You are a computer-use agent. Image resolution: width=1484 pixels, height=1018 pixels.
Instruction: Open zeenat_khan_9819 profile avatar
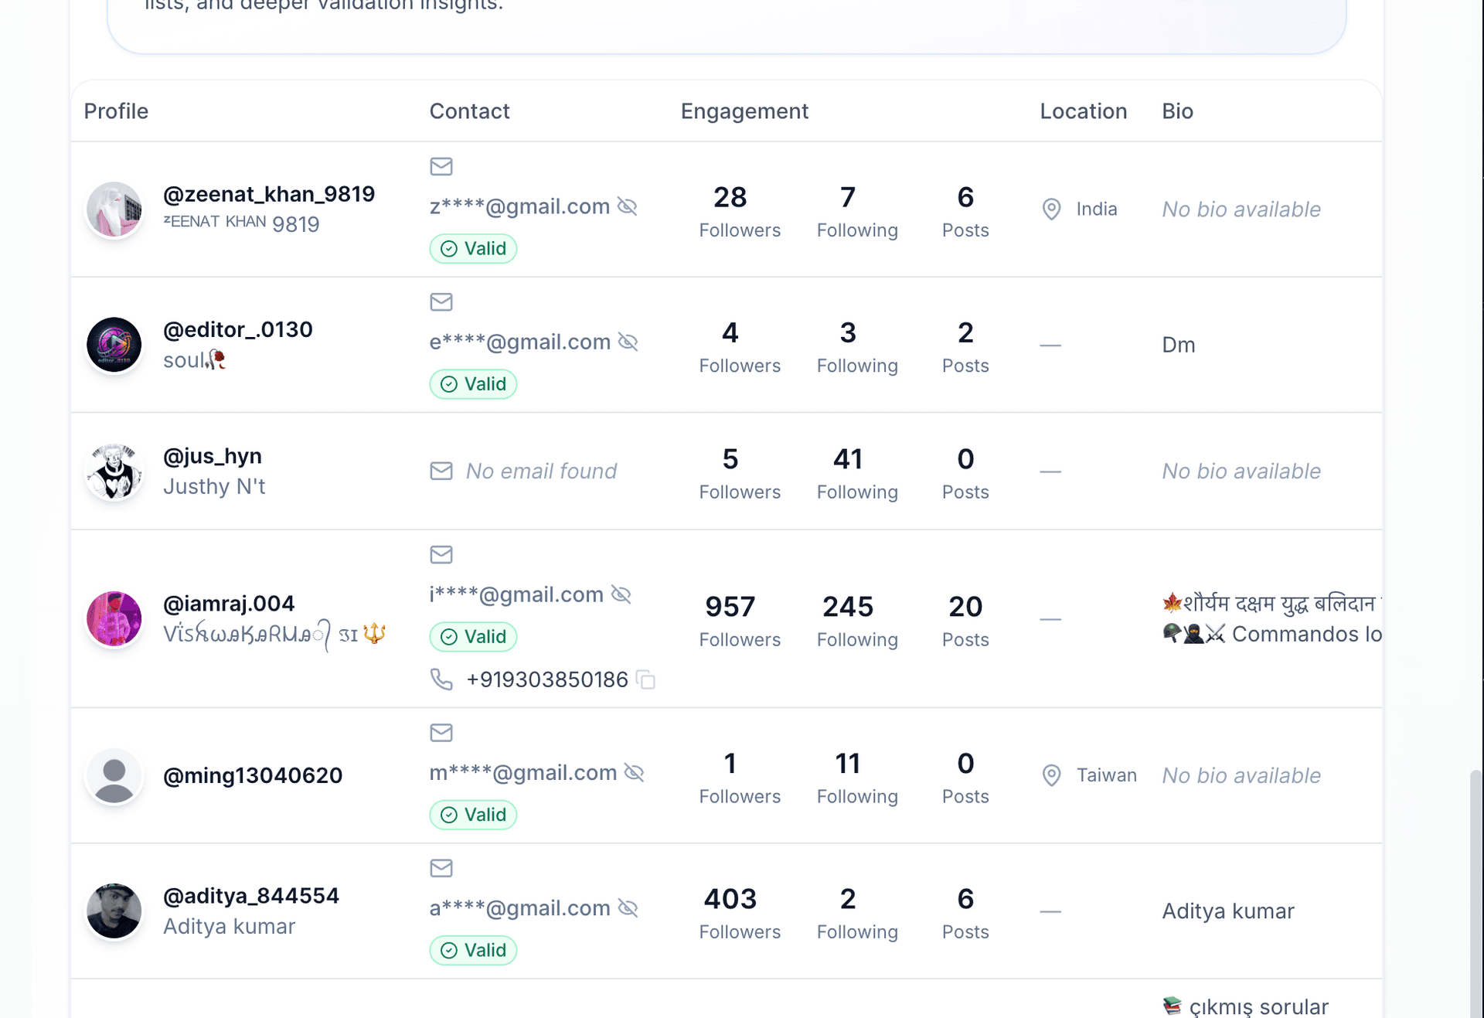tap(114, 209)
